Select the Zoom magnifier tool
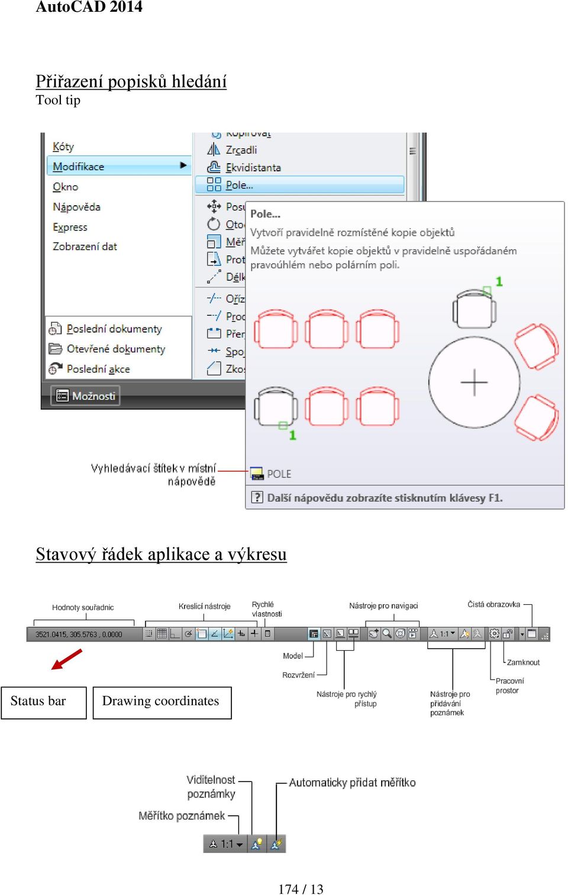Viewport: 568px width, 895px height. click(386, 634)
